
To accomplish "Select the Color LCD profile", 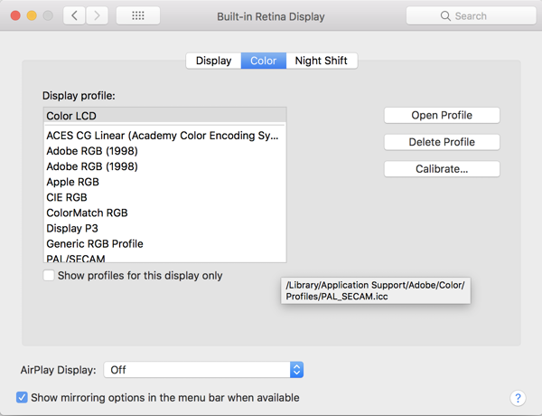I will [x=72, y=116].
